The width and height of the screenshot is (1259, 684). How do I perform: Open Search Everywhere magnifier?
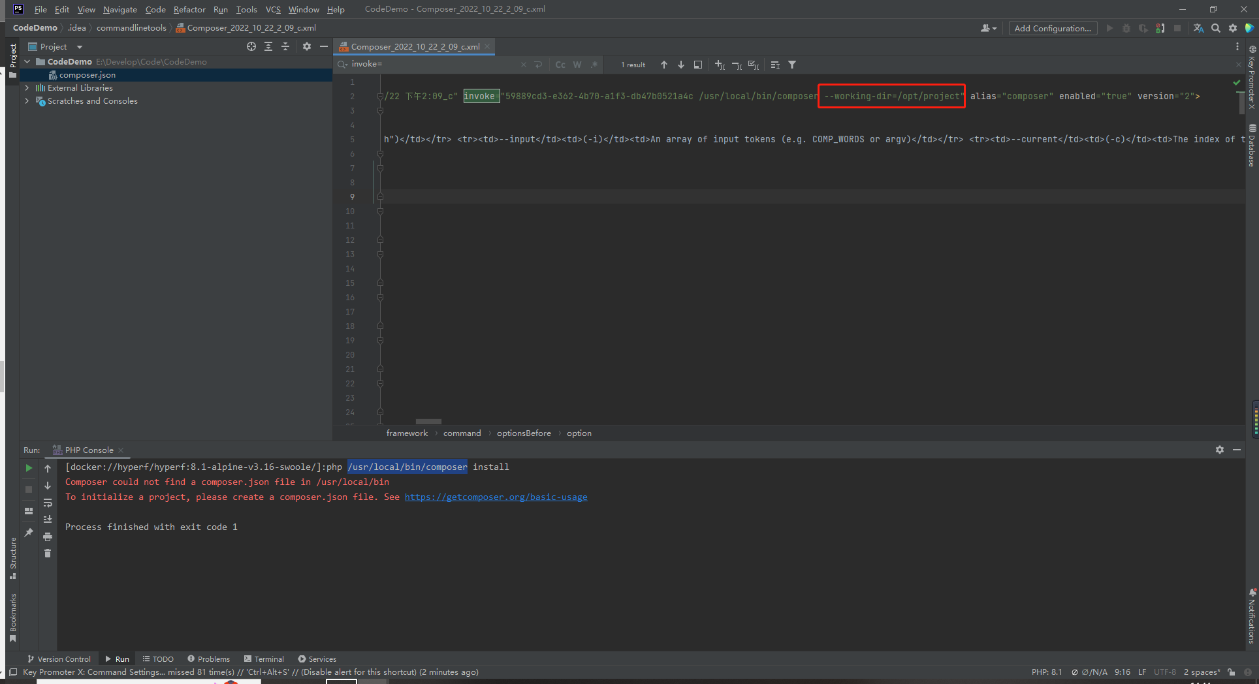[1215, 28]
